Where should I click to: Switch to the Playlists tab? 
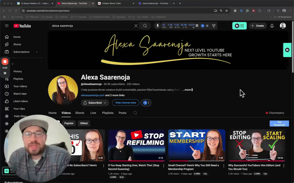[108, 113]
